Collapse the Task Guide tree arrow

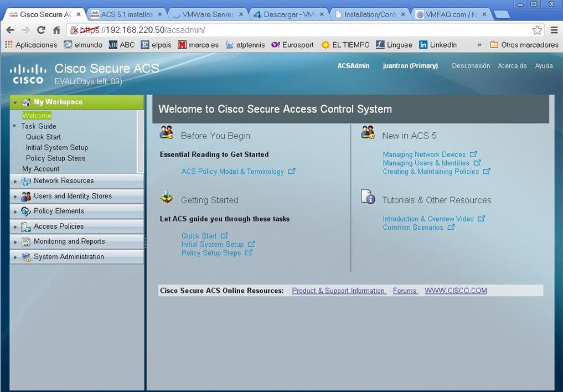[x=14, y=126]
